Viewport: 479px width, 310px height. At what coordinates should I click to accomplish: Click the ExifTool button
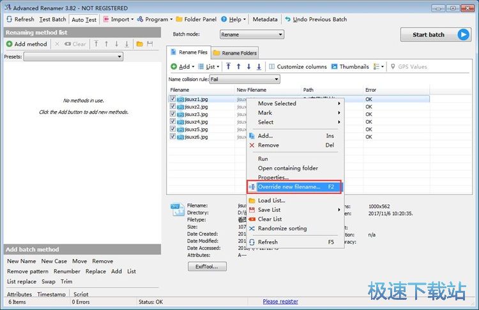(x=206, y=267)
